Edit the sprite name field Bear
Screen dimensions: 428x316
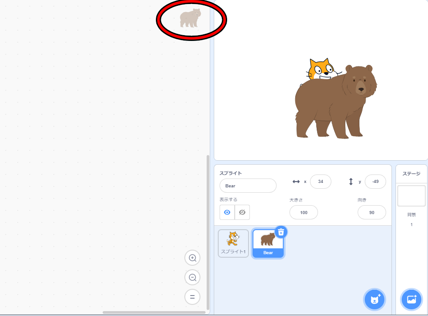pos(248,186)
